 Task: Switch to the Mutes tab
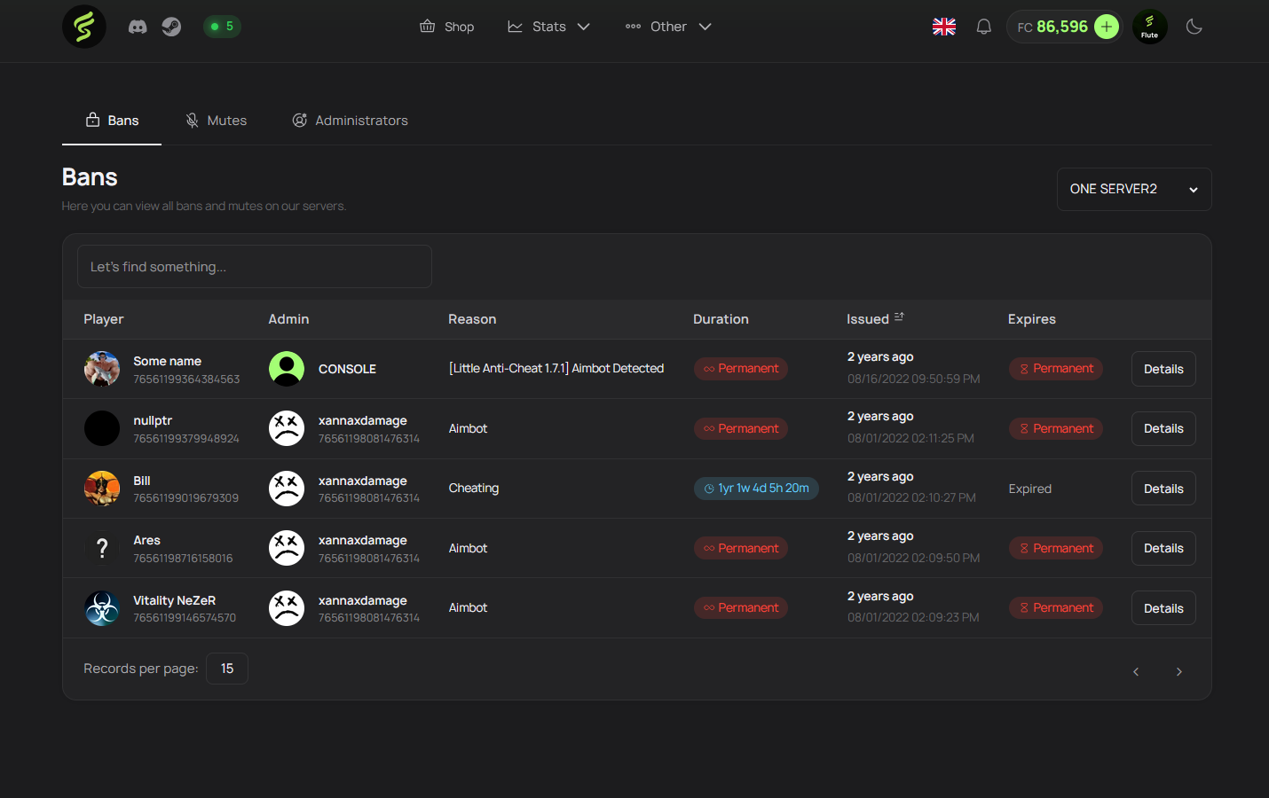(216, 120)
